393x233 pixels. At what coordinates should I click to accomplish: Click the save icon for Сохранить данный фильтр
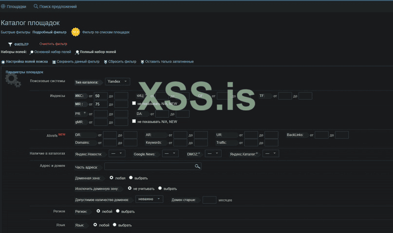pyautogui.click(x=54, y=62)
